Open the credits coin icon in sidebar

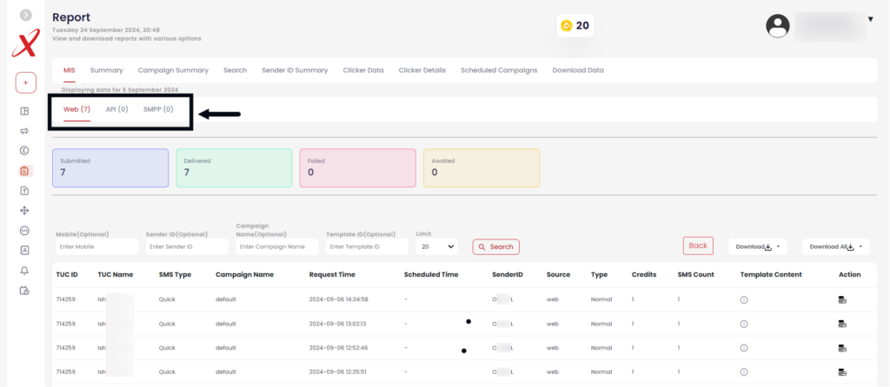tap(24, 151)
